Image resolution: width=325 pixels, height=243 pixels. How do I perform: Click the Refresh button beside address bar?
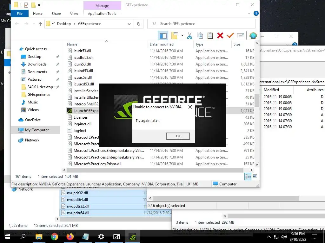click(139, 24)
